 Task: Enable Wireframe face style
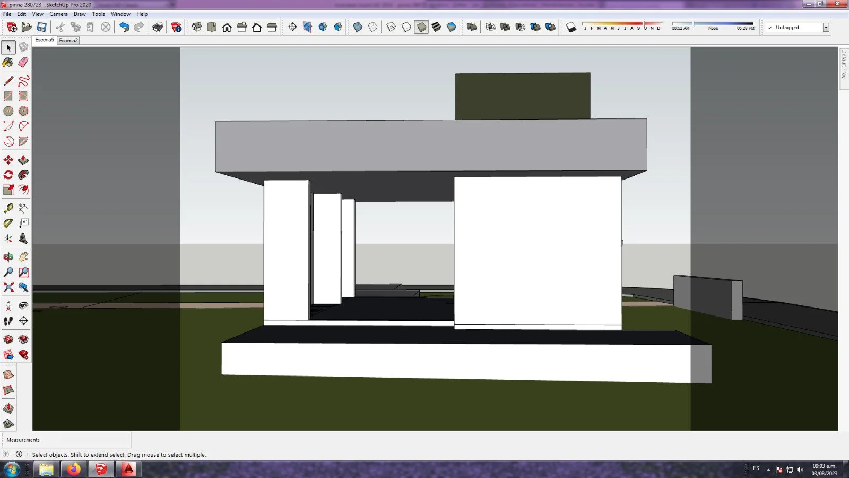(x=391, y=27)
